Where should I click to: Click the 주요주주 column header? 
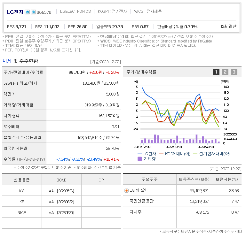pos(149,180)
